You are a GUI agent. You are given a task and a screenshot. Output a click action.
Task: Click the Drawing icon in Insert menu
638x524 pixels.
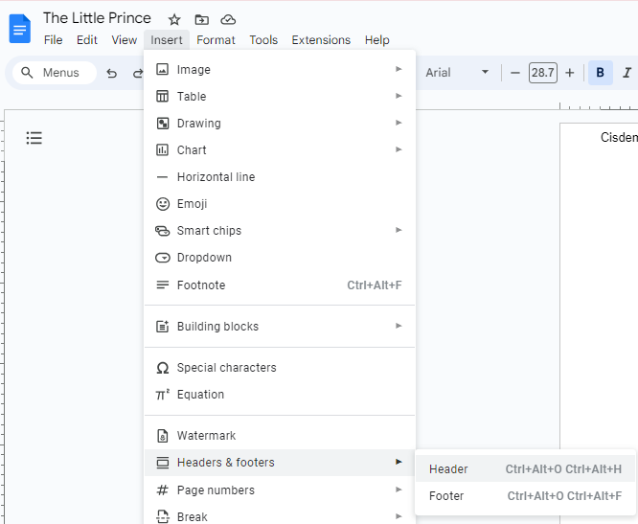click(162, 123)
